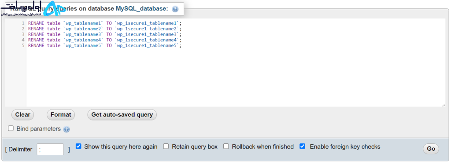451x164 pixels.
Task: Click line number 5 in the editor gutter
Action: tap(23, 45)
